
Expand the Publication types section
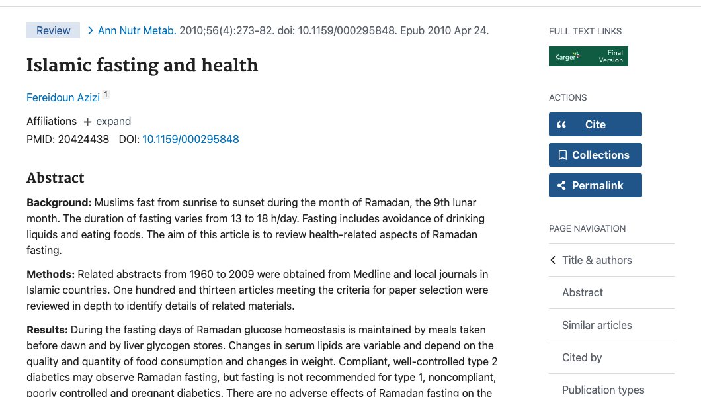pyautogui.click(x=603, y=390)
